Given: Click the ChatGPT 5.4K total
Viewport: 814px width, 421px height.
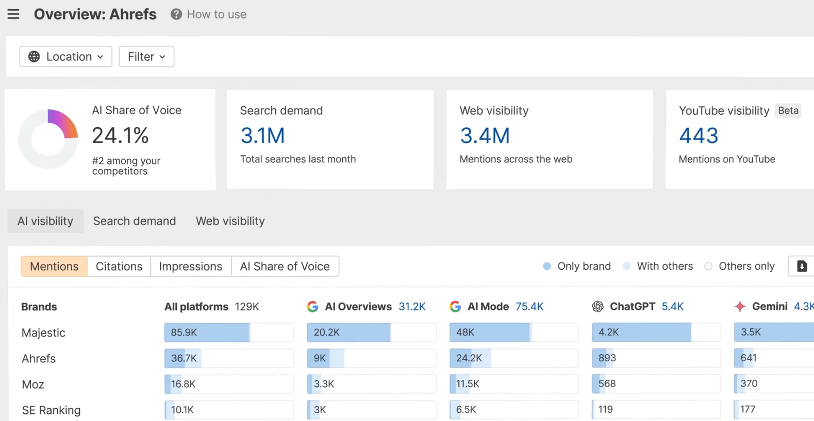Looking at the screenshot, I should (673, 307).
